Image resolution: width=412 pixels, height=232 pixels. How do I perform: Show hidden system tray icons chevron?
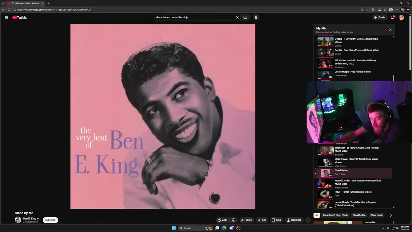pyautogui.click(x=382, y=228)
